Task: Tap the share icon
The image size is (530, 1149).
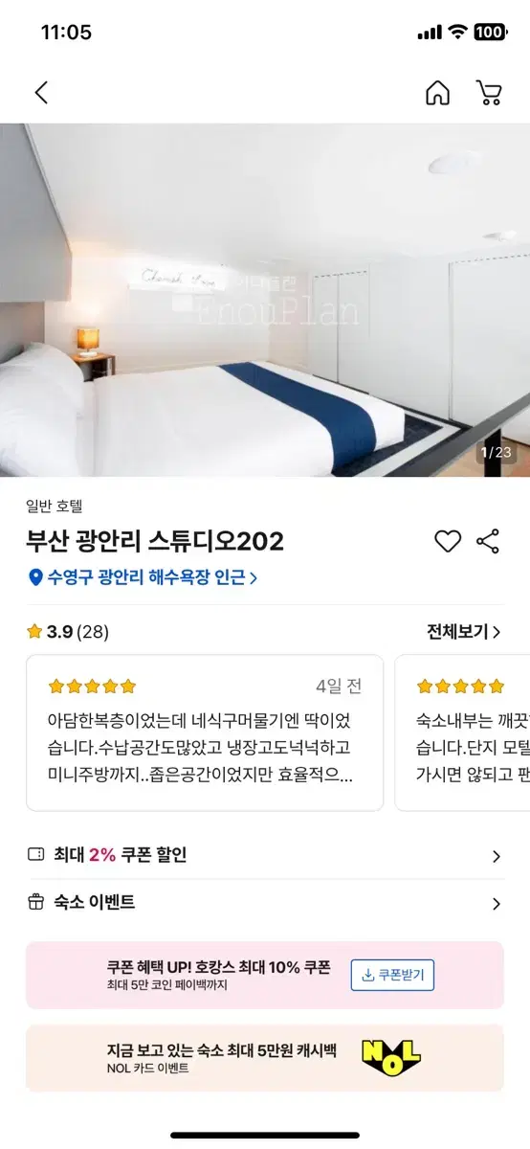Action: 488,541
